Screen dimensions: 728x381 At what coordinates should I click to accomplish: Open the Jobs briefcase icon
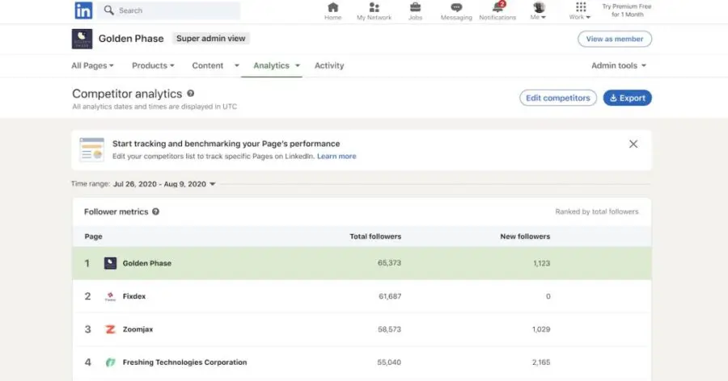coord(415,7)
